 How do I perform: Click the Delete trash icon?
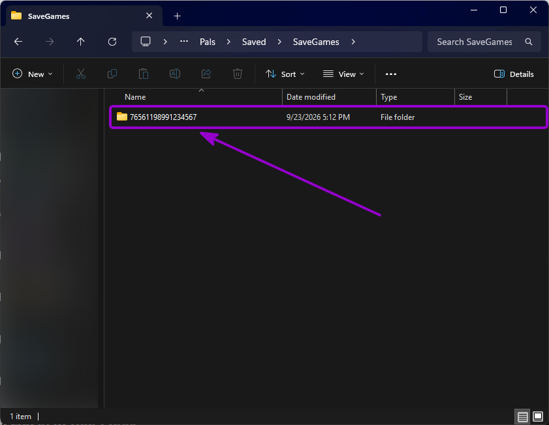[x=238, y=74]
